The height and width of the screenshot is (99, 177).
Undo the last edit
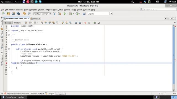24,14
